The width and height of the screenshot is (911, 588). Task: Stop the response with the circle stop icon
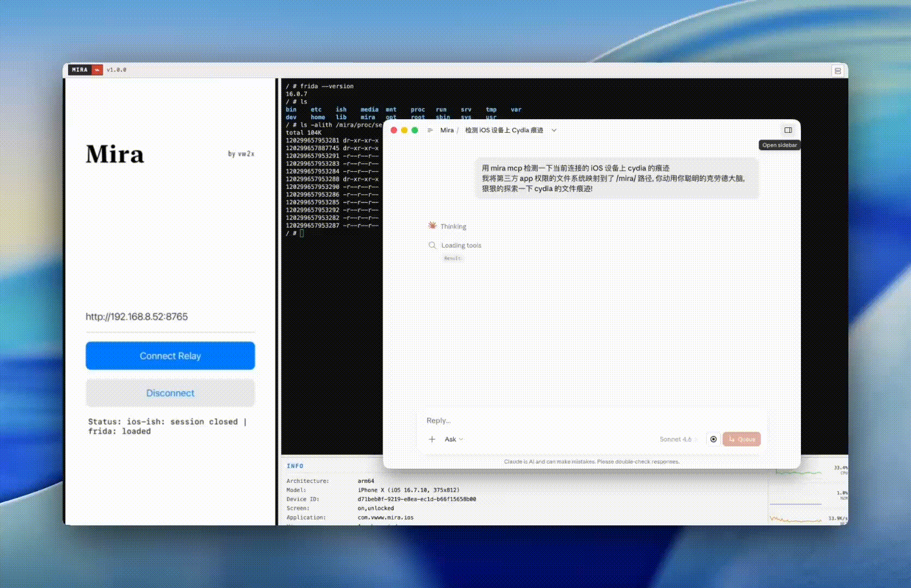click(713, 439)
